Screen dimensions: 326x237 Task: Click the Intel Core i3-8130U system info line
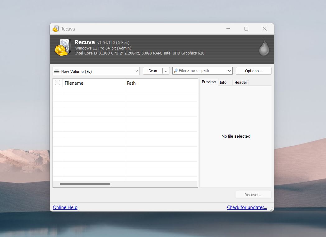(x=140, y=53)
